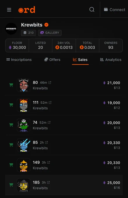
Task: Open the GALLERY button
Action: (50, 33)
